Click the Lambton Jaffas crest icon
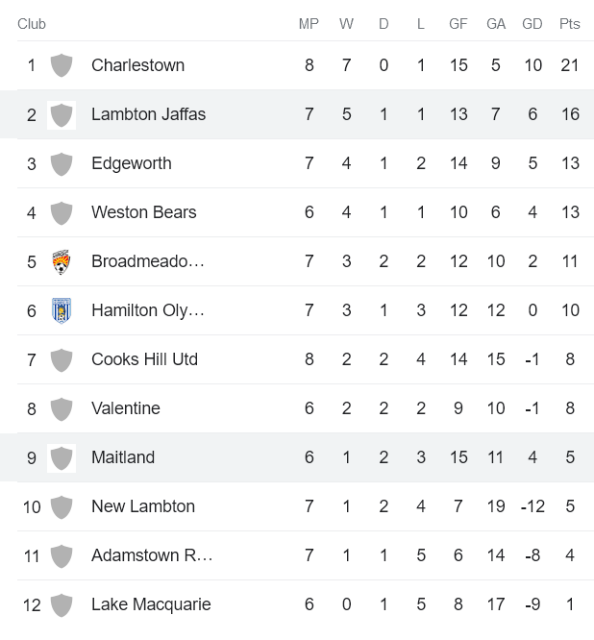 tap(62, 114)
